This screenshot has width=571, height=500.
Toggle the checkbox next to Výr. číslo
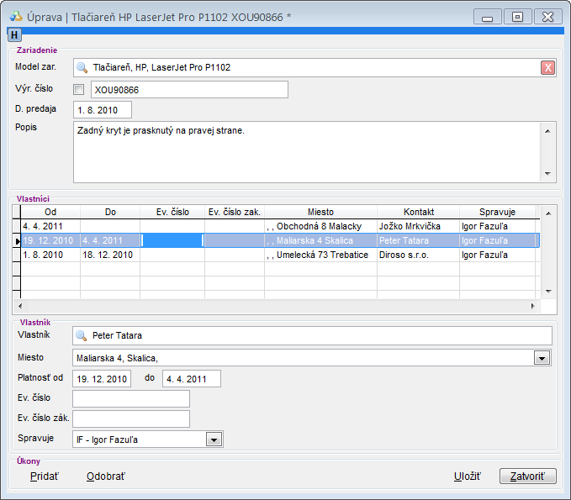(79, 90)
